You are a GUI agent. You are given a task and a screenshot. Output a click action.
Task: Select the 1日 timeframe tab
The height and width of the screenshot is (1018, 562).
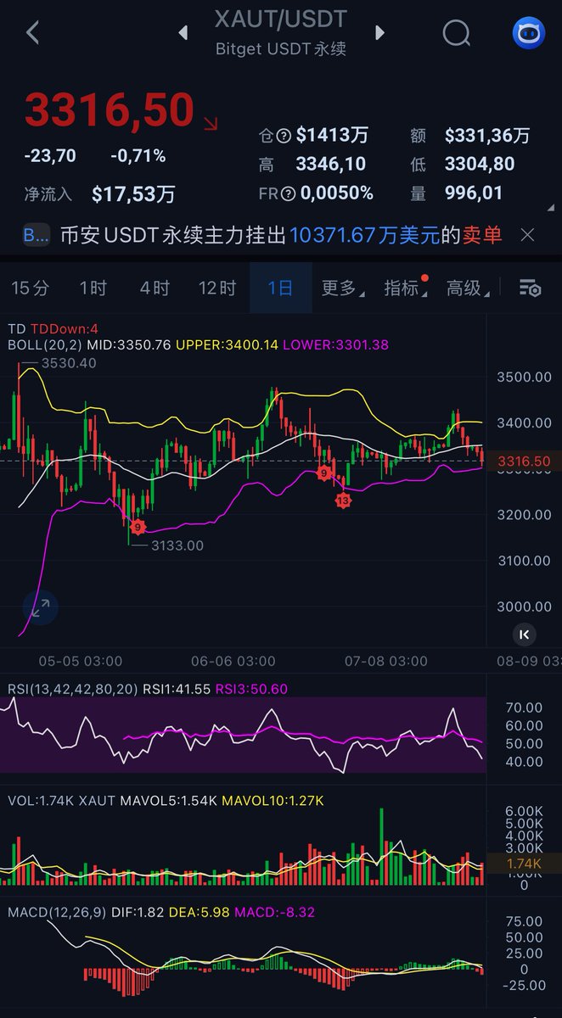pyautogui.click(x=280, y=288)
